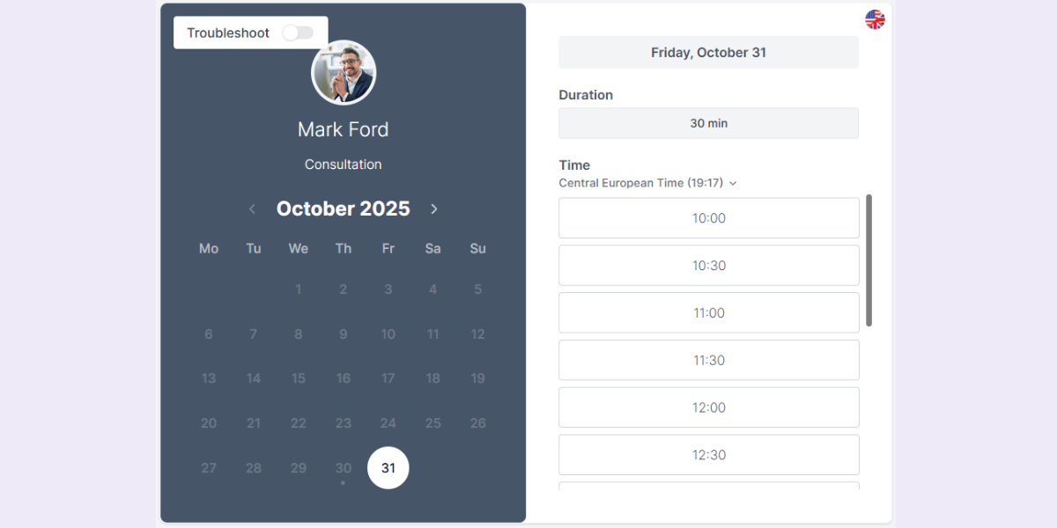Navigate to the previous month with left chevron
Image resolution: width=1057 pixels, height=528 pixels.
pos(252,209)
